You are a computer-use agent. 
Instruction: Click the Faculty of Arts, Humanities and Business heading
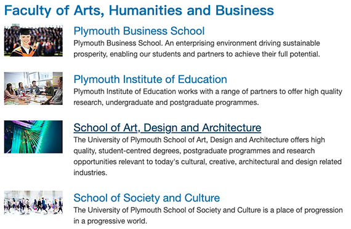pos(139,10)
